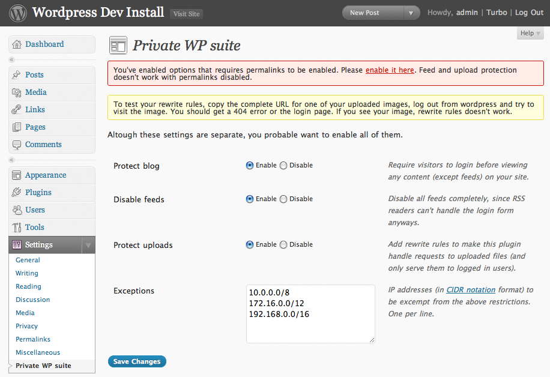Open the CIDR notation link
The height and width of the screenshot is (377, 550).
coord(471,290)
